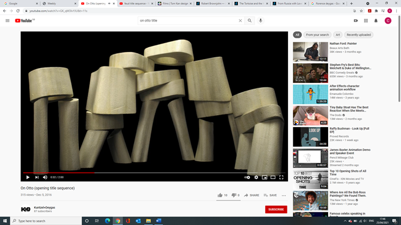Screen dimensions: 401x225
Task: Enter full screen mode
Action: point(281,177)
